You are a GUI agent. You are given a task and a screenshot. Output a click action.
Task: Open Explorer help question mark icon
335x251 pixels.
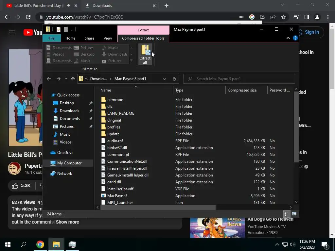295,38
